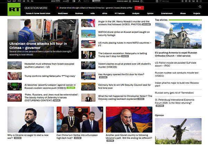Click the red LIVE button
This screenshot has width=208, height=145.
pyautogui.click(x=139, y=8)
